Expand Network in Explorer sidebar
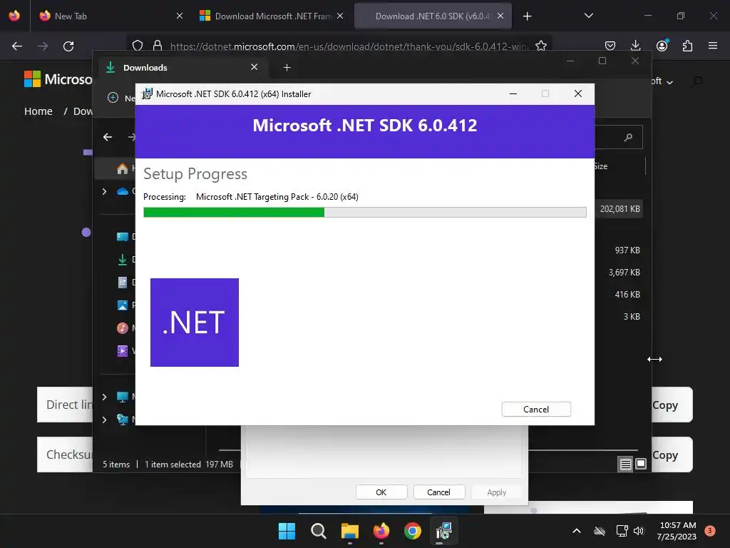730x548 pixels. [x=104, y=420]
